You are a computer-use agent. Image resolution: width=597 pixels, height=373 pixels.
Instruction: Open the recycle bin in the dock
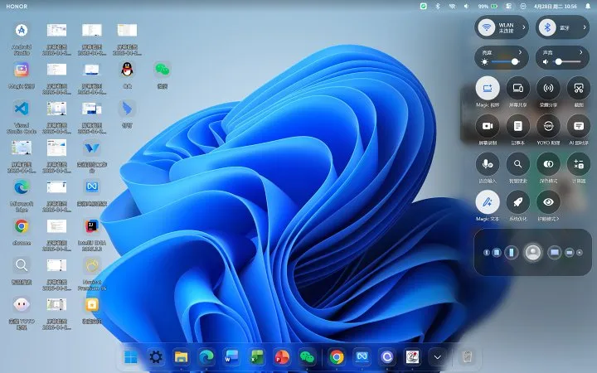(467, 357)
